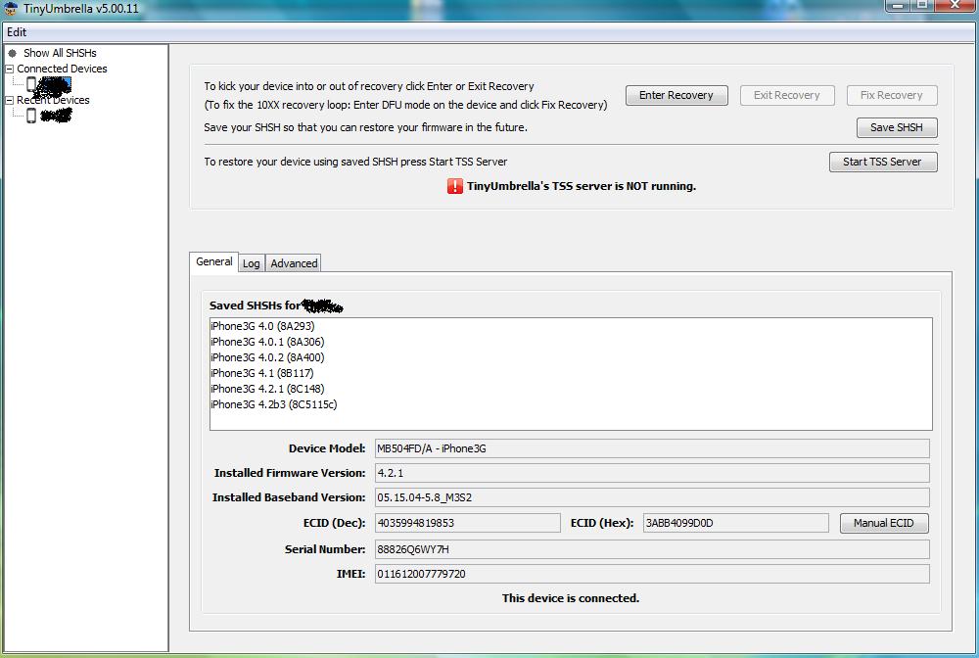Start the TSS Server

tap(882, 162)
